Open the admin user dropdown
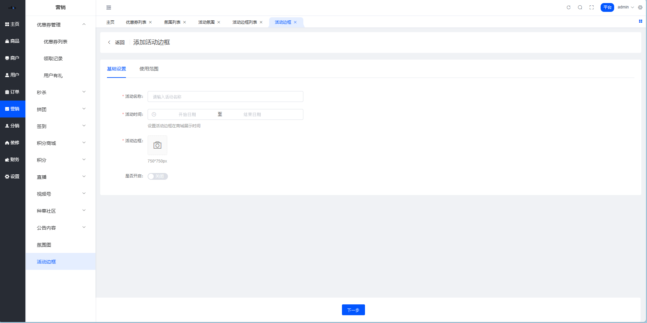This screenshot has width=647, height=323. 625,7
